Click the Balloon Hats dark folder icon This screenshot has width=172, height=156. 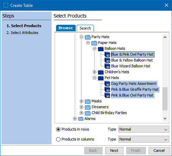click(101, 49)
